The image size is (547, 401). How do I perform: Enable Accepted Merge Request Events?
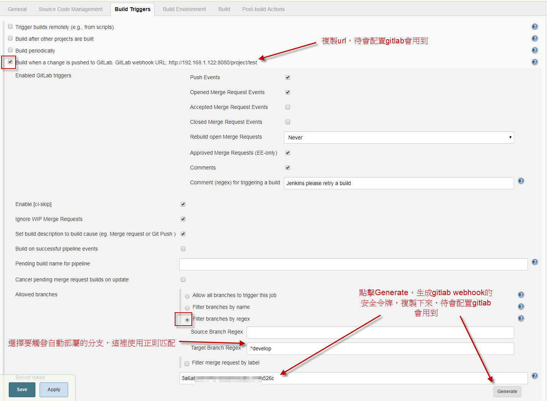tap(288, 107)
